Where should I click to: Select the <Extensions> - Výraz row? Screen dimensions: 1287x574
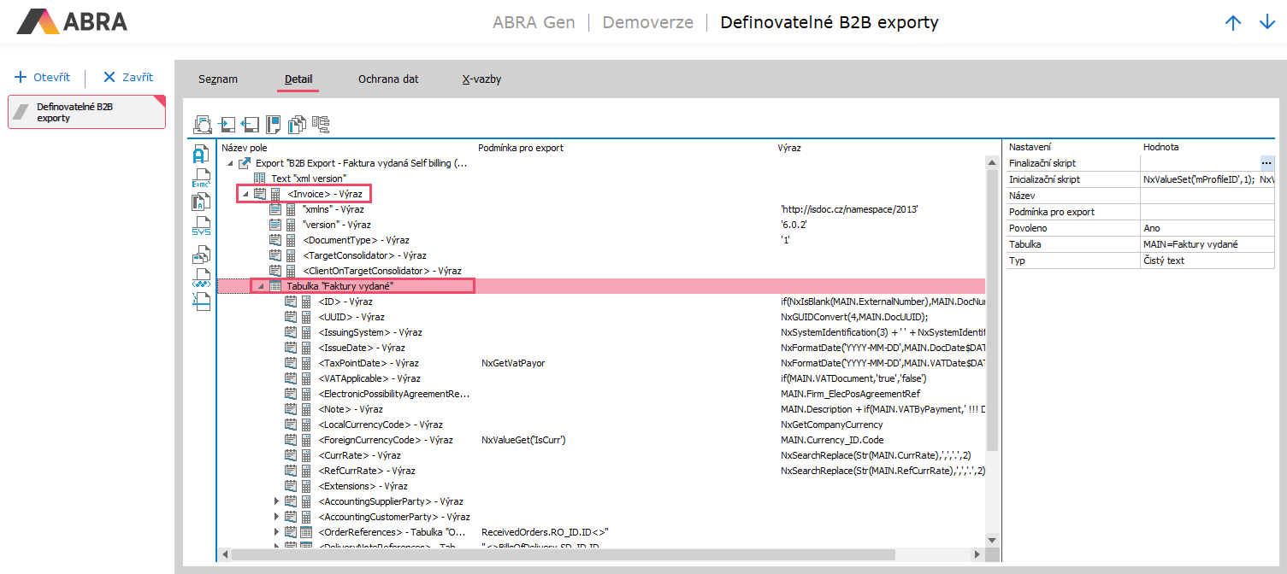[601, 486]
